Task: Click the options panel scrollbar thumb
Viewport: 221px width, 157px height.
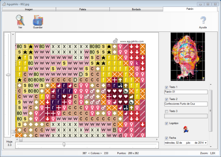Action: [x=211, y=111]
